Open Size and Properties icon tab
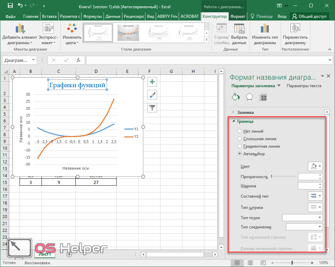335x267 pixels. click(263, 97)
